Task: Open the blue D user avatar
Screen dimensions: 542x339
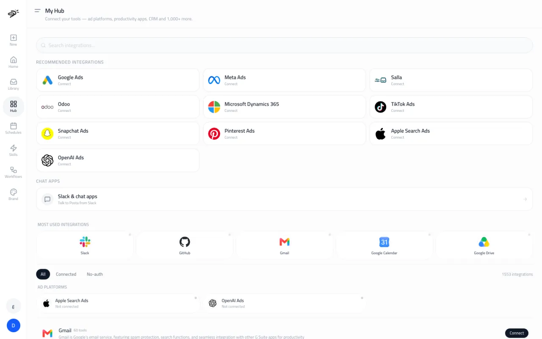Action: [14, 325]
